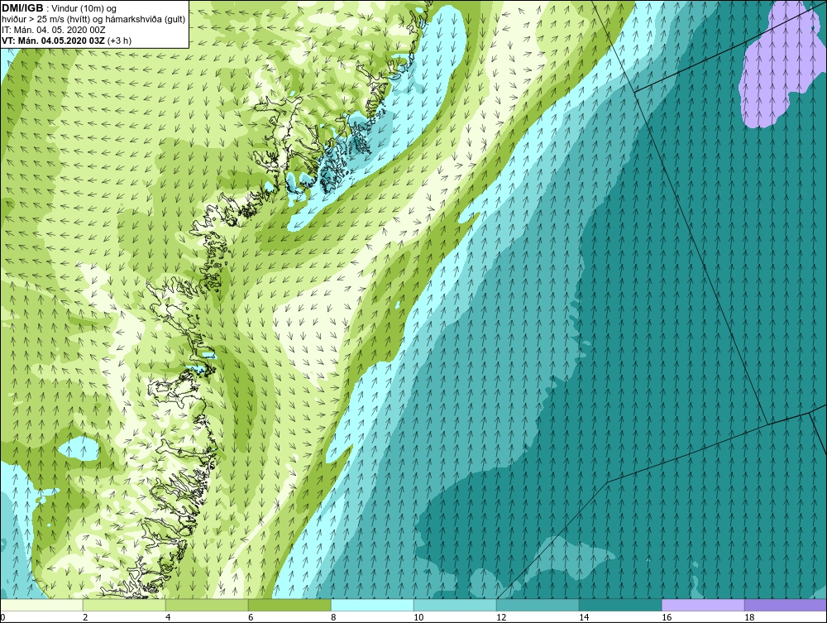The width and height of the screenshot is (827, 623).
Task: Click the legend label '4'
Action: [x=168, y=617]
